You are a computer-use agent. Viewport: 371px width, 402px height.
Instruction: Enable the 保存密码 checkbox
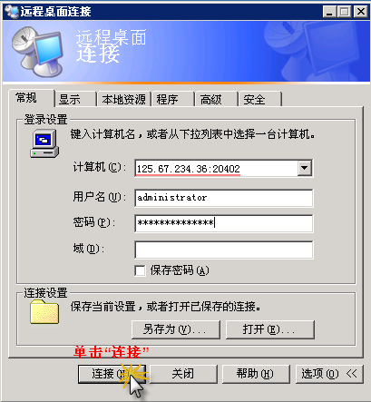pyautogui.click(x=140, y=270)
